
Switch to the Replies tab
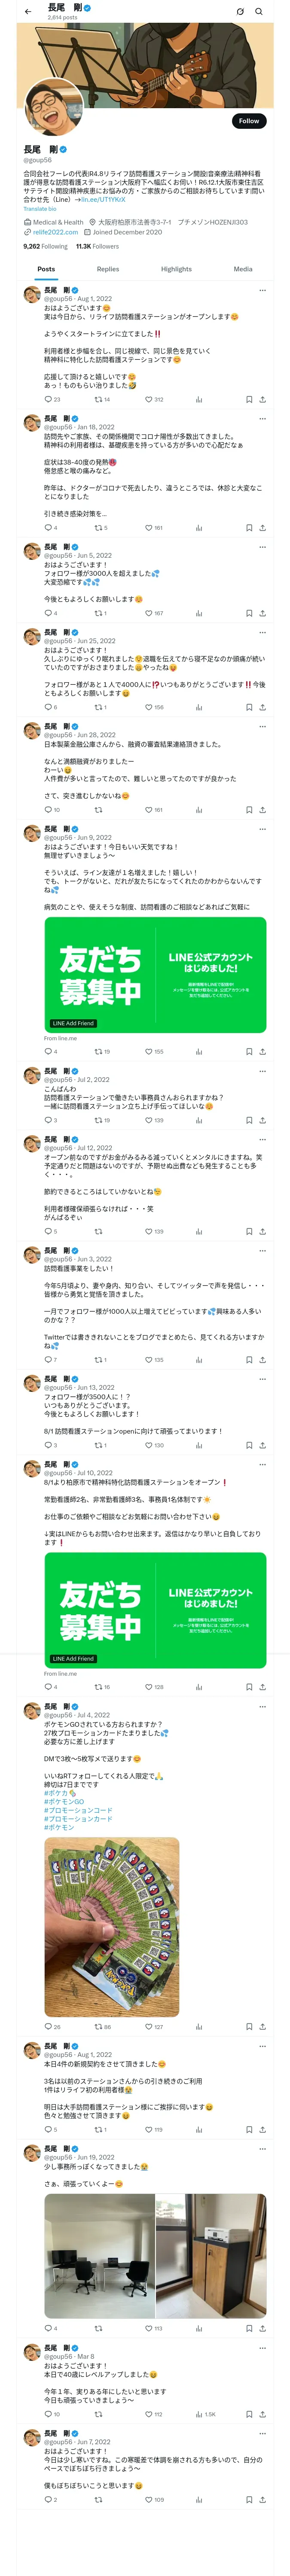coord(108,269)
